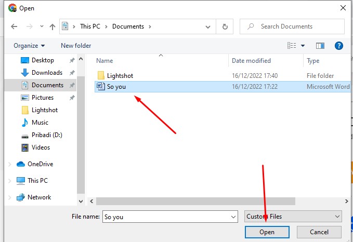Refresh the Documents folder view
This screenshot has height=242, width=353.
click(225, 27)
